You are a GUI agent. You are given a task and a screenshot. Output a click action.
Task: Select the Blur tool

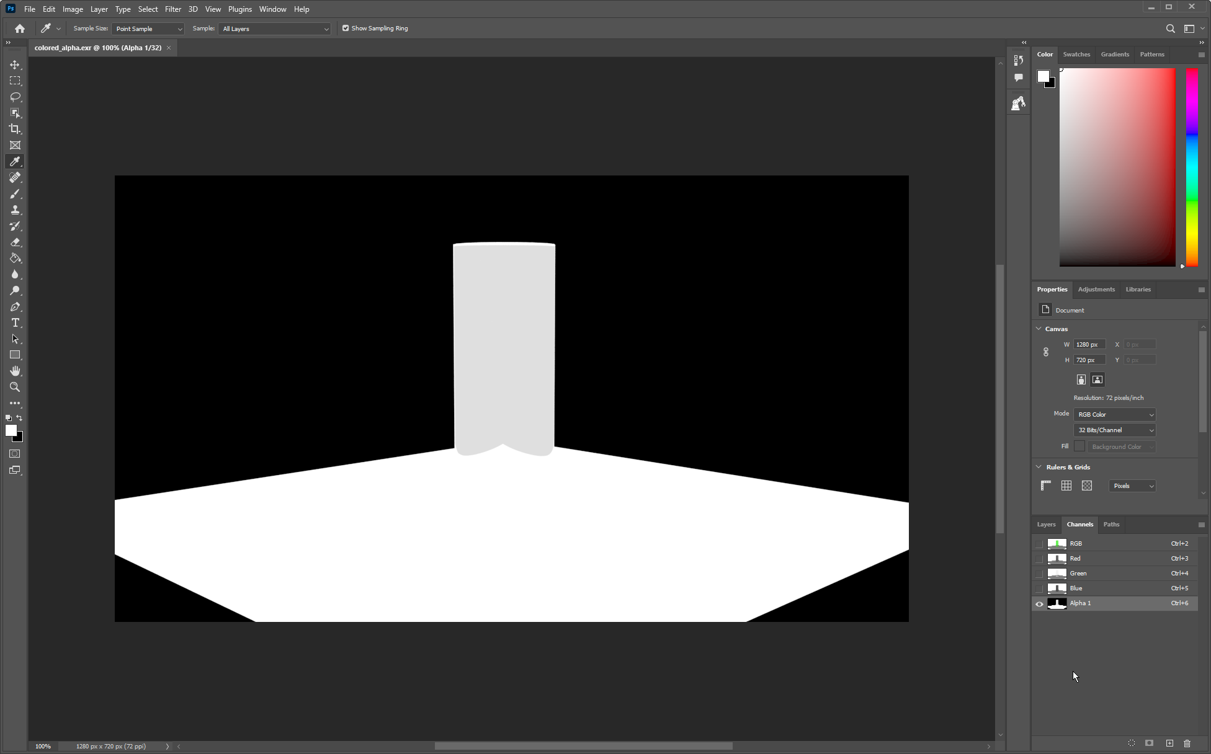(15, 274)
